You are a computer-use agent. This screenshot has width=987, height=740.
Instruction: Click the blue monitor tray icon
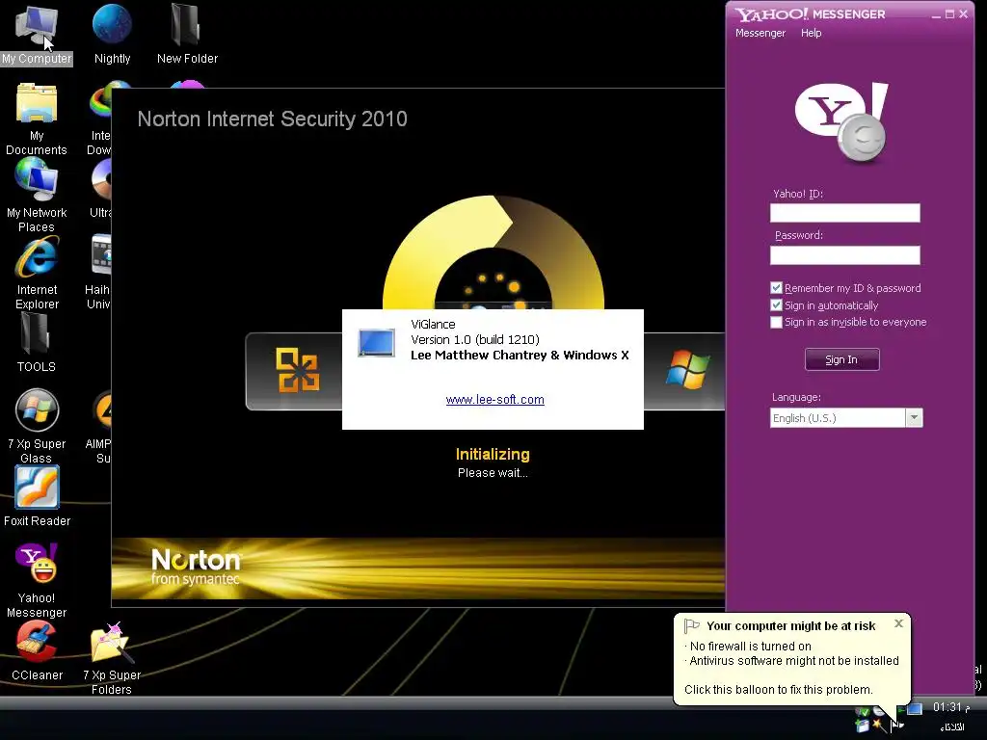915,708
